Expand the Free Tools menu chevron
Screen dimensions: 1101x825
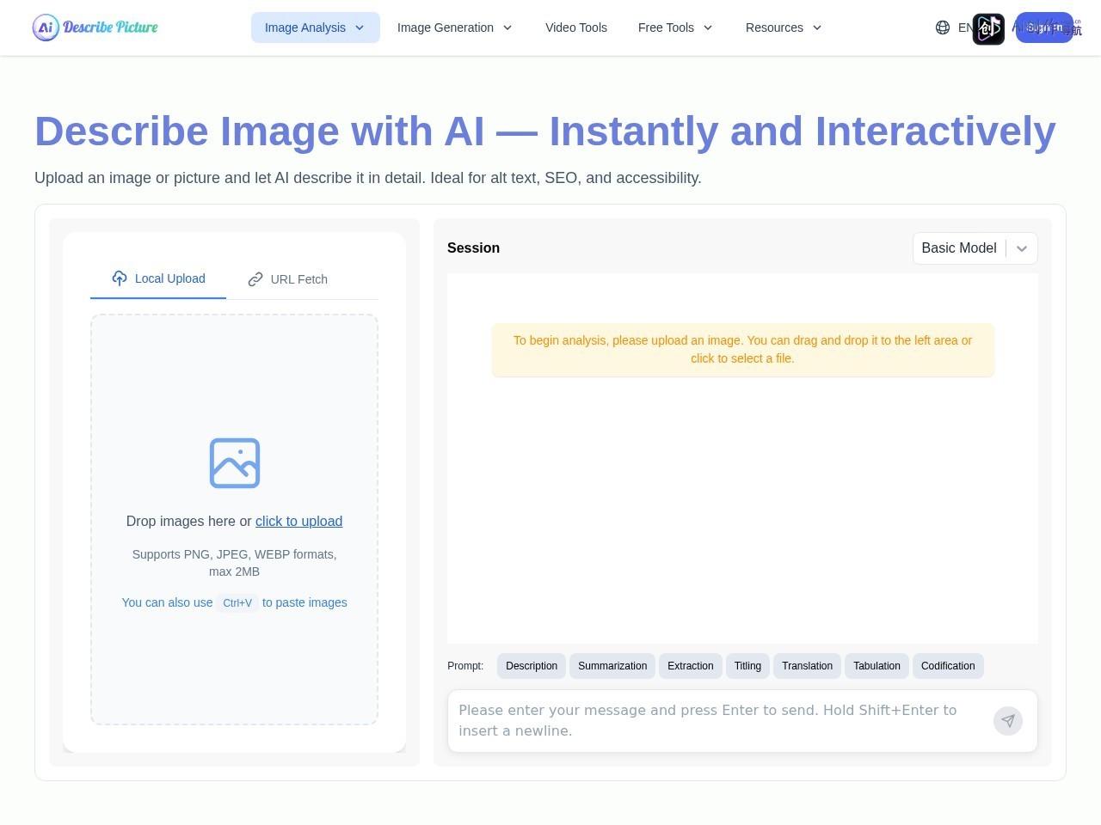click(708, 27)
